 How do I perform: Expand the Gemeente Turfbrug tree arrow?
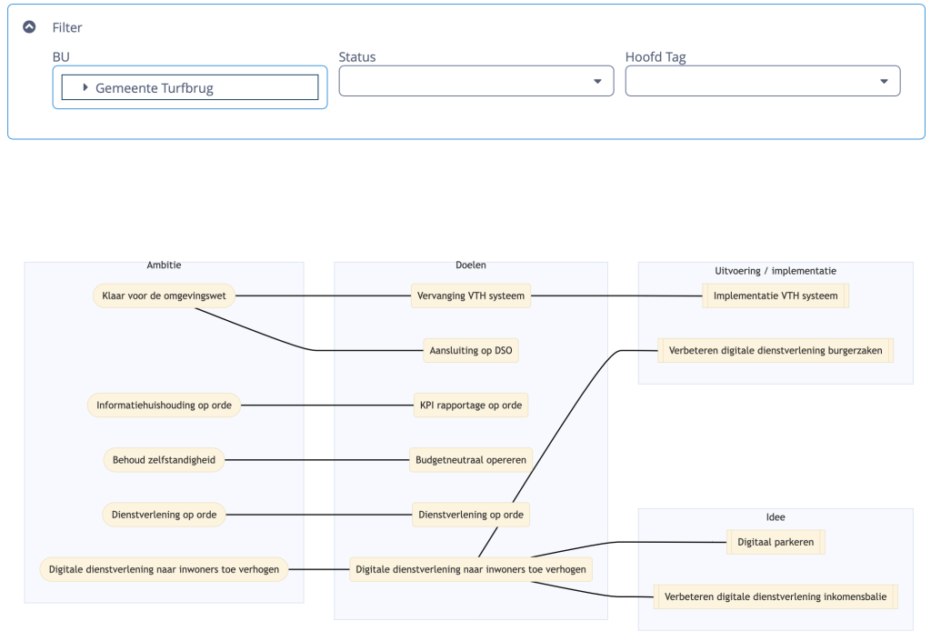(85, 88)
